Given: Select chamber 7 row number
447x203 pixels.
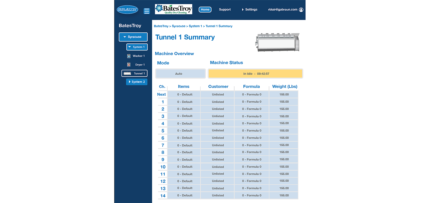Looking at the screenshot, I should pyautogui.click(x=163, y=145).
